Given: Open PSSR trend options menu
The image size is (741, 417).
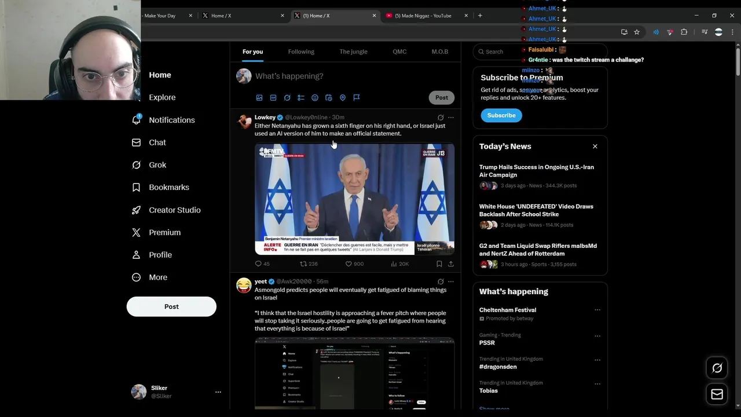Looking at the screenshot, I should (597, 336).
